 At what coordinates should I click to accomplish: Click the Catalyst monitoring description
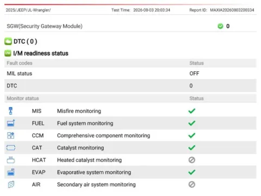point(80,148)
